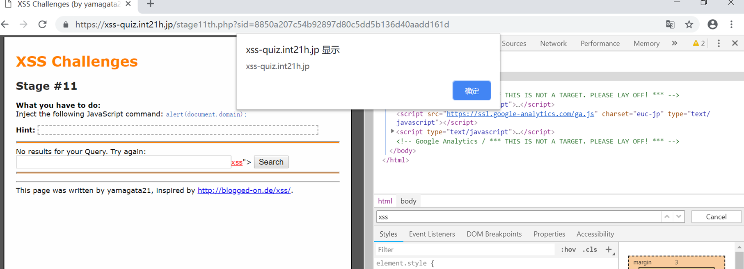This screenshot has height=269, width=744.
Task: Open the translate page icon
Action: [670, 25]
